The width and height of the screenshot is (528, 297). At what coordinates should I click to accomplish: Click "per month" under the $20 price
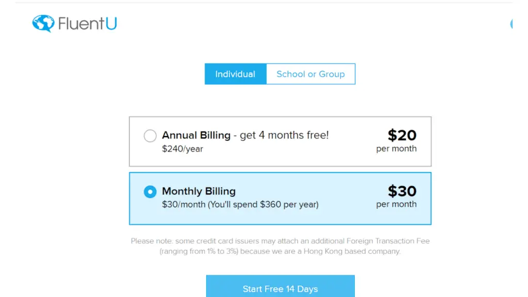[x=397, y=148]
